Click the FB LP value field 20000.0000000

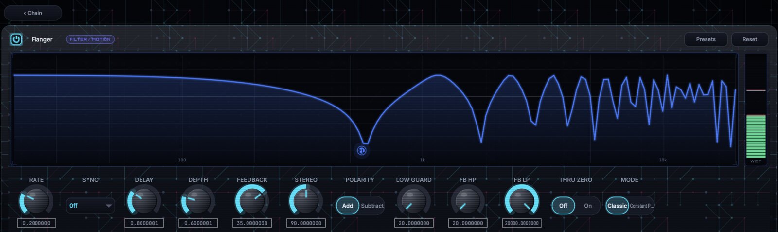[x=522, y=223]
